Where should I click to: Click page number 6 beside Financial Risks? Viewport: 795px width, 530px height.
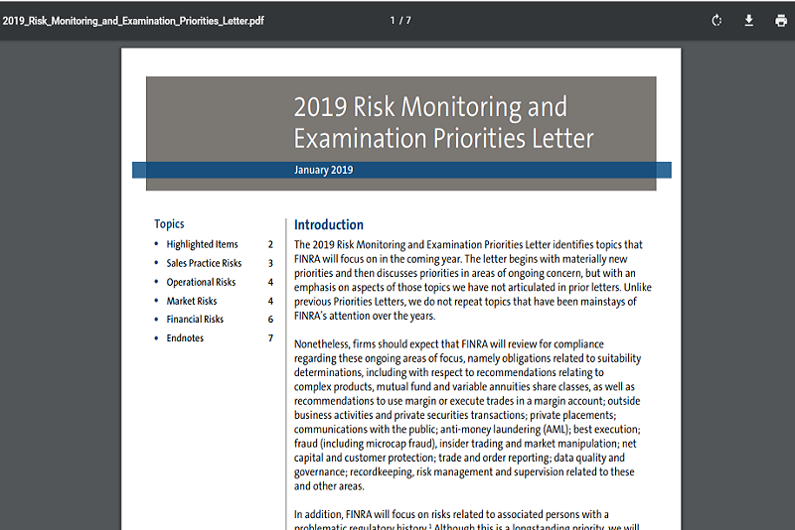(270, 320)
